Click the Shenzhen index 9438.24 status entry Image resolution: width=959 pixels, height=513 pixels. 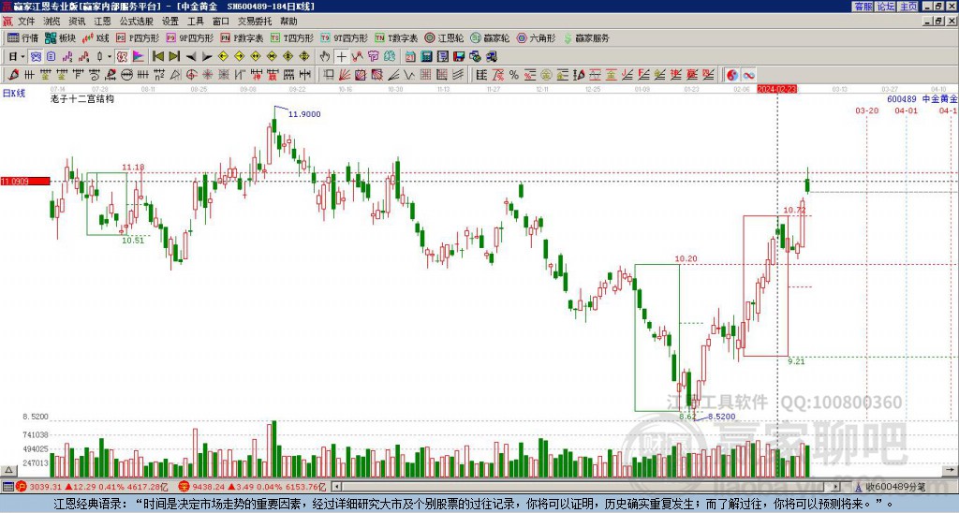[252, 487]
